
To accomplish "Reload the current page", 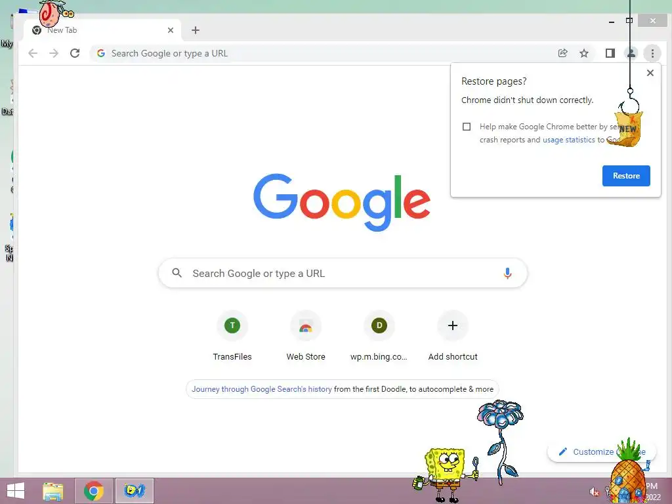I will tap(75, 53).
